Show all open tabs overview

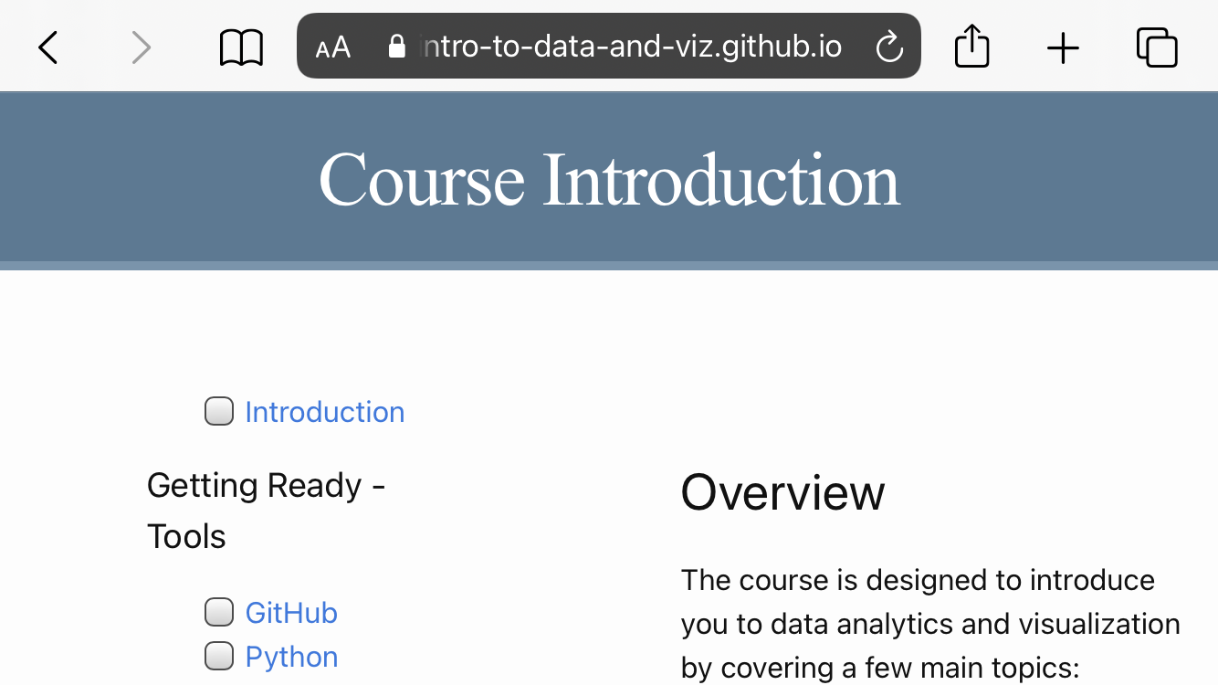pyautogui.click(x=1157, y=47)
